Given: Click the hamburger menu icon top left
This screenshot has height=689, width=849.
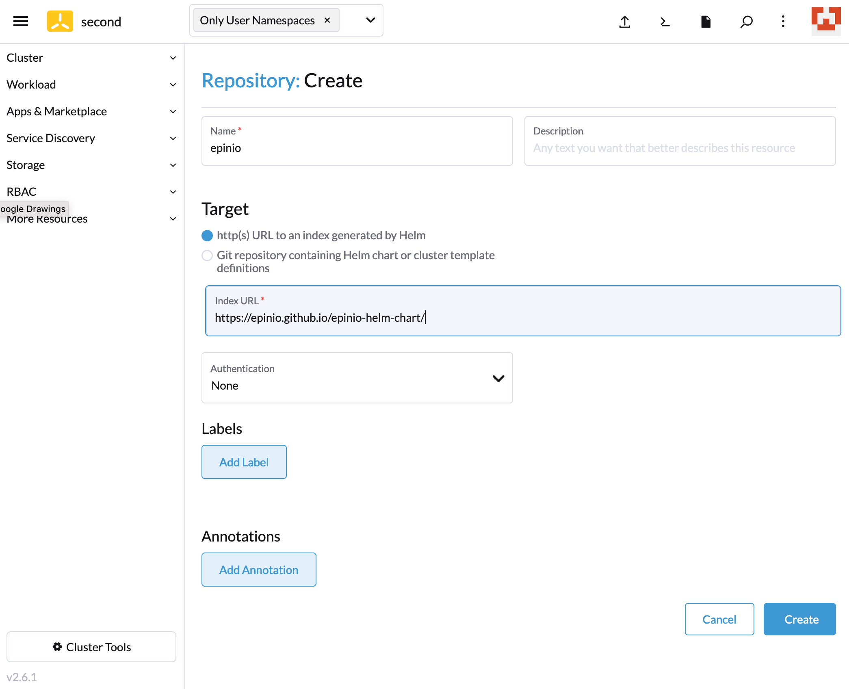Looking at the screenshot, I should [x=21, y=21].
